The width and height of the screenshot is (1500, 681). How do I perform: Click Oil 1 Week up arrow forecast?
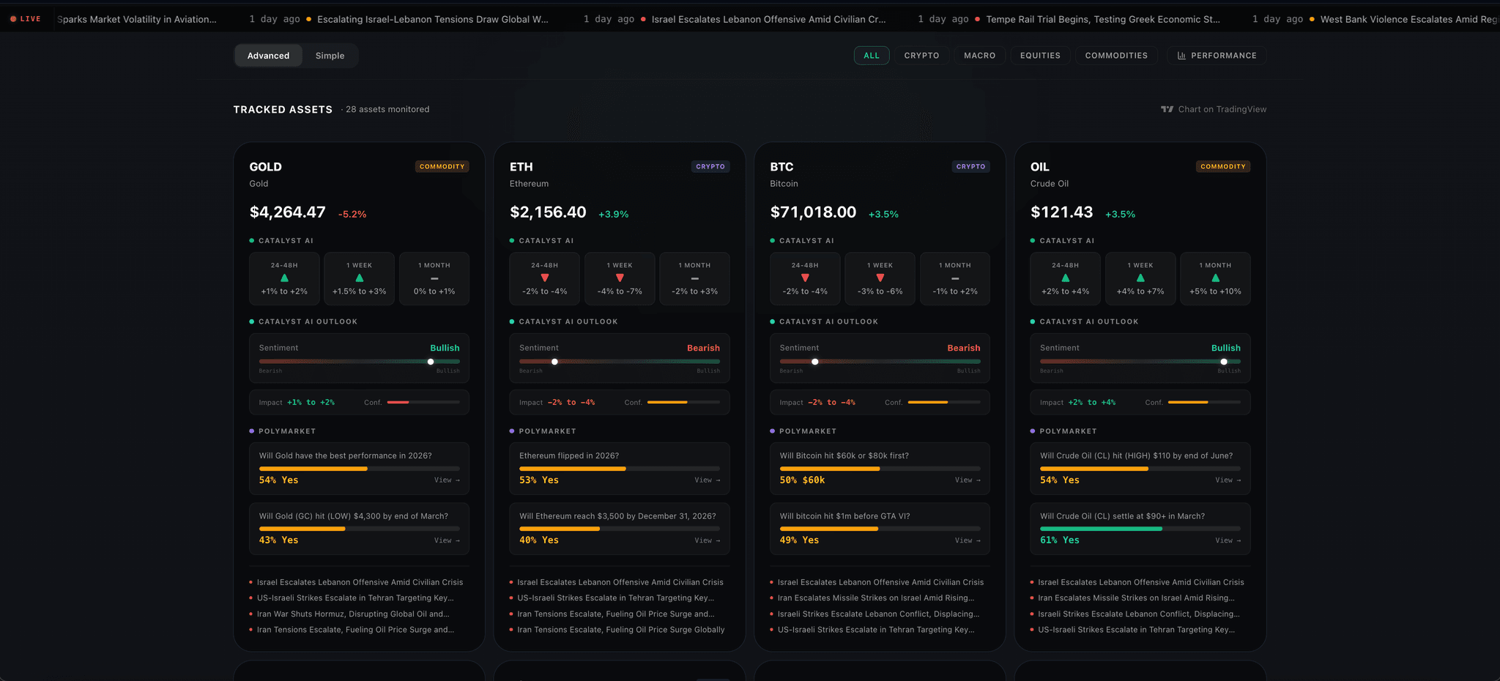(1140, 278)
